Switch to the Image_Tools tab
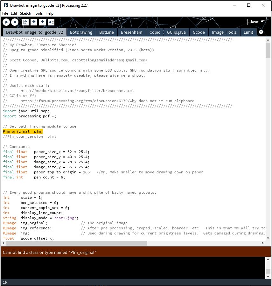272x286 pixels. (224, 32)
